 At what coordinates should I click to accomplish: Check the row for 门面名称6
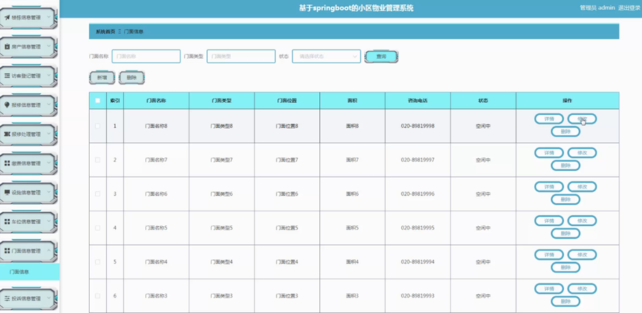click(98, 194)
